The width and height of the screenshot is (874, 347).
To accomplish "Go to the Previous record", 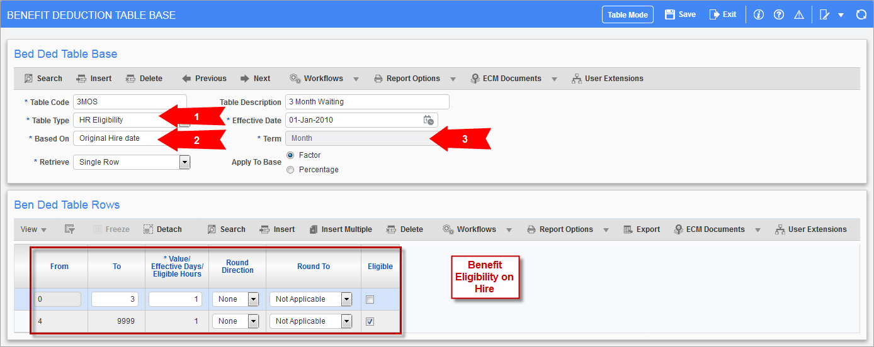I will (x=204, y=79).
